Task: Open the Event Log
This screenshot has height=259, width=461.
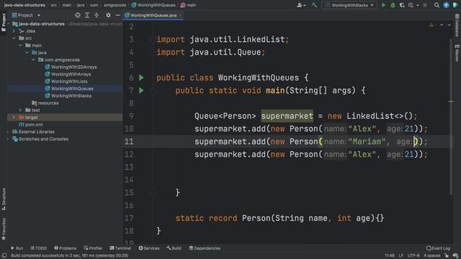Action: click(438, 248)
